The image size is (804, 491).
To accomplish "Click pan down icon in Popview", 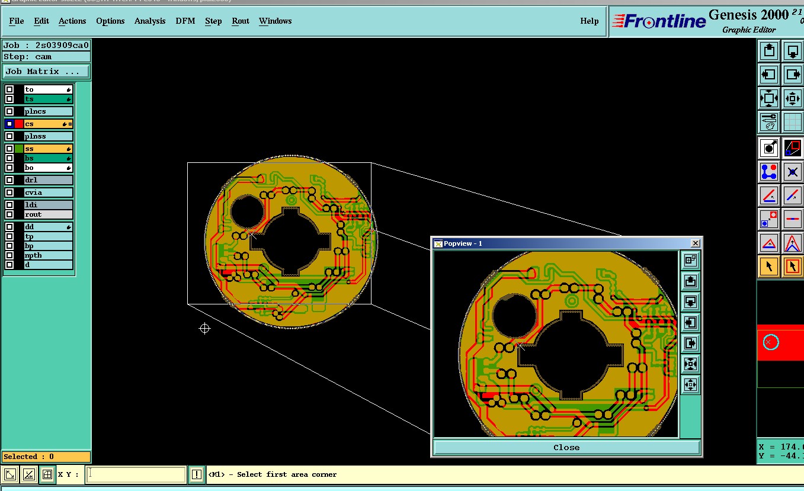I will point(690,301).
